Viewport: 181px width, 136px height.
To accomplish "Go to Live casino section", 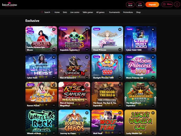I will (x=75, y=12).
